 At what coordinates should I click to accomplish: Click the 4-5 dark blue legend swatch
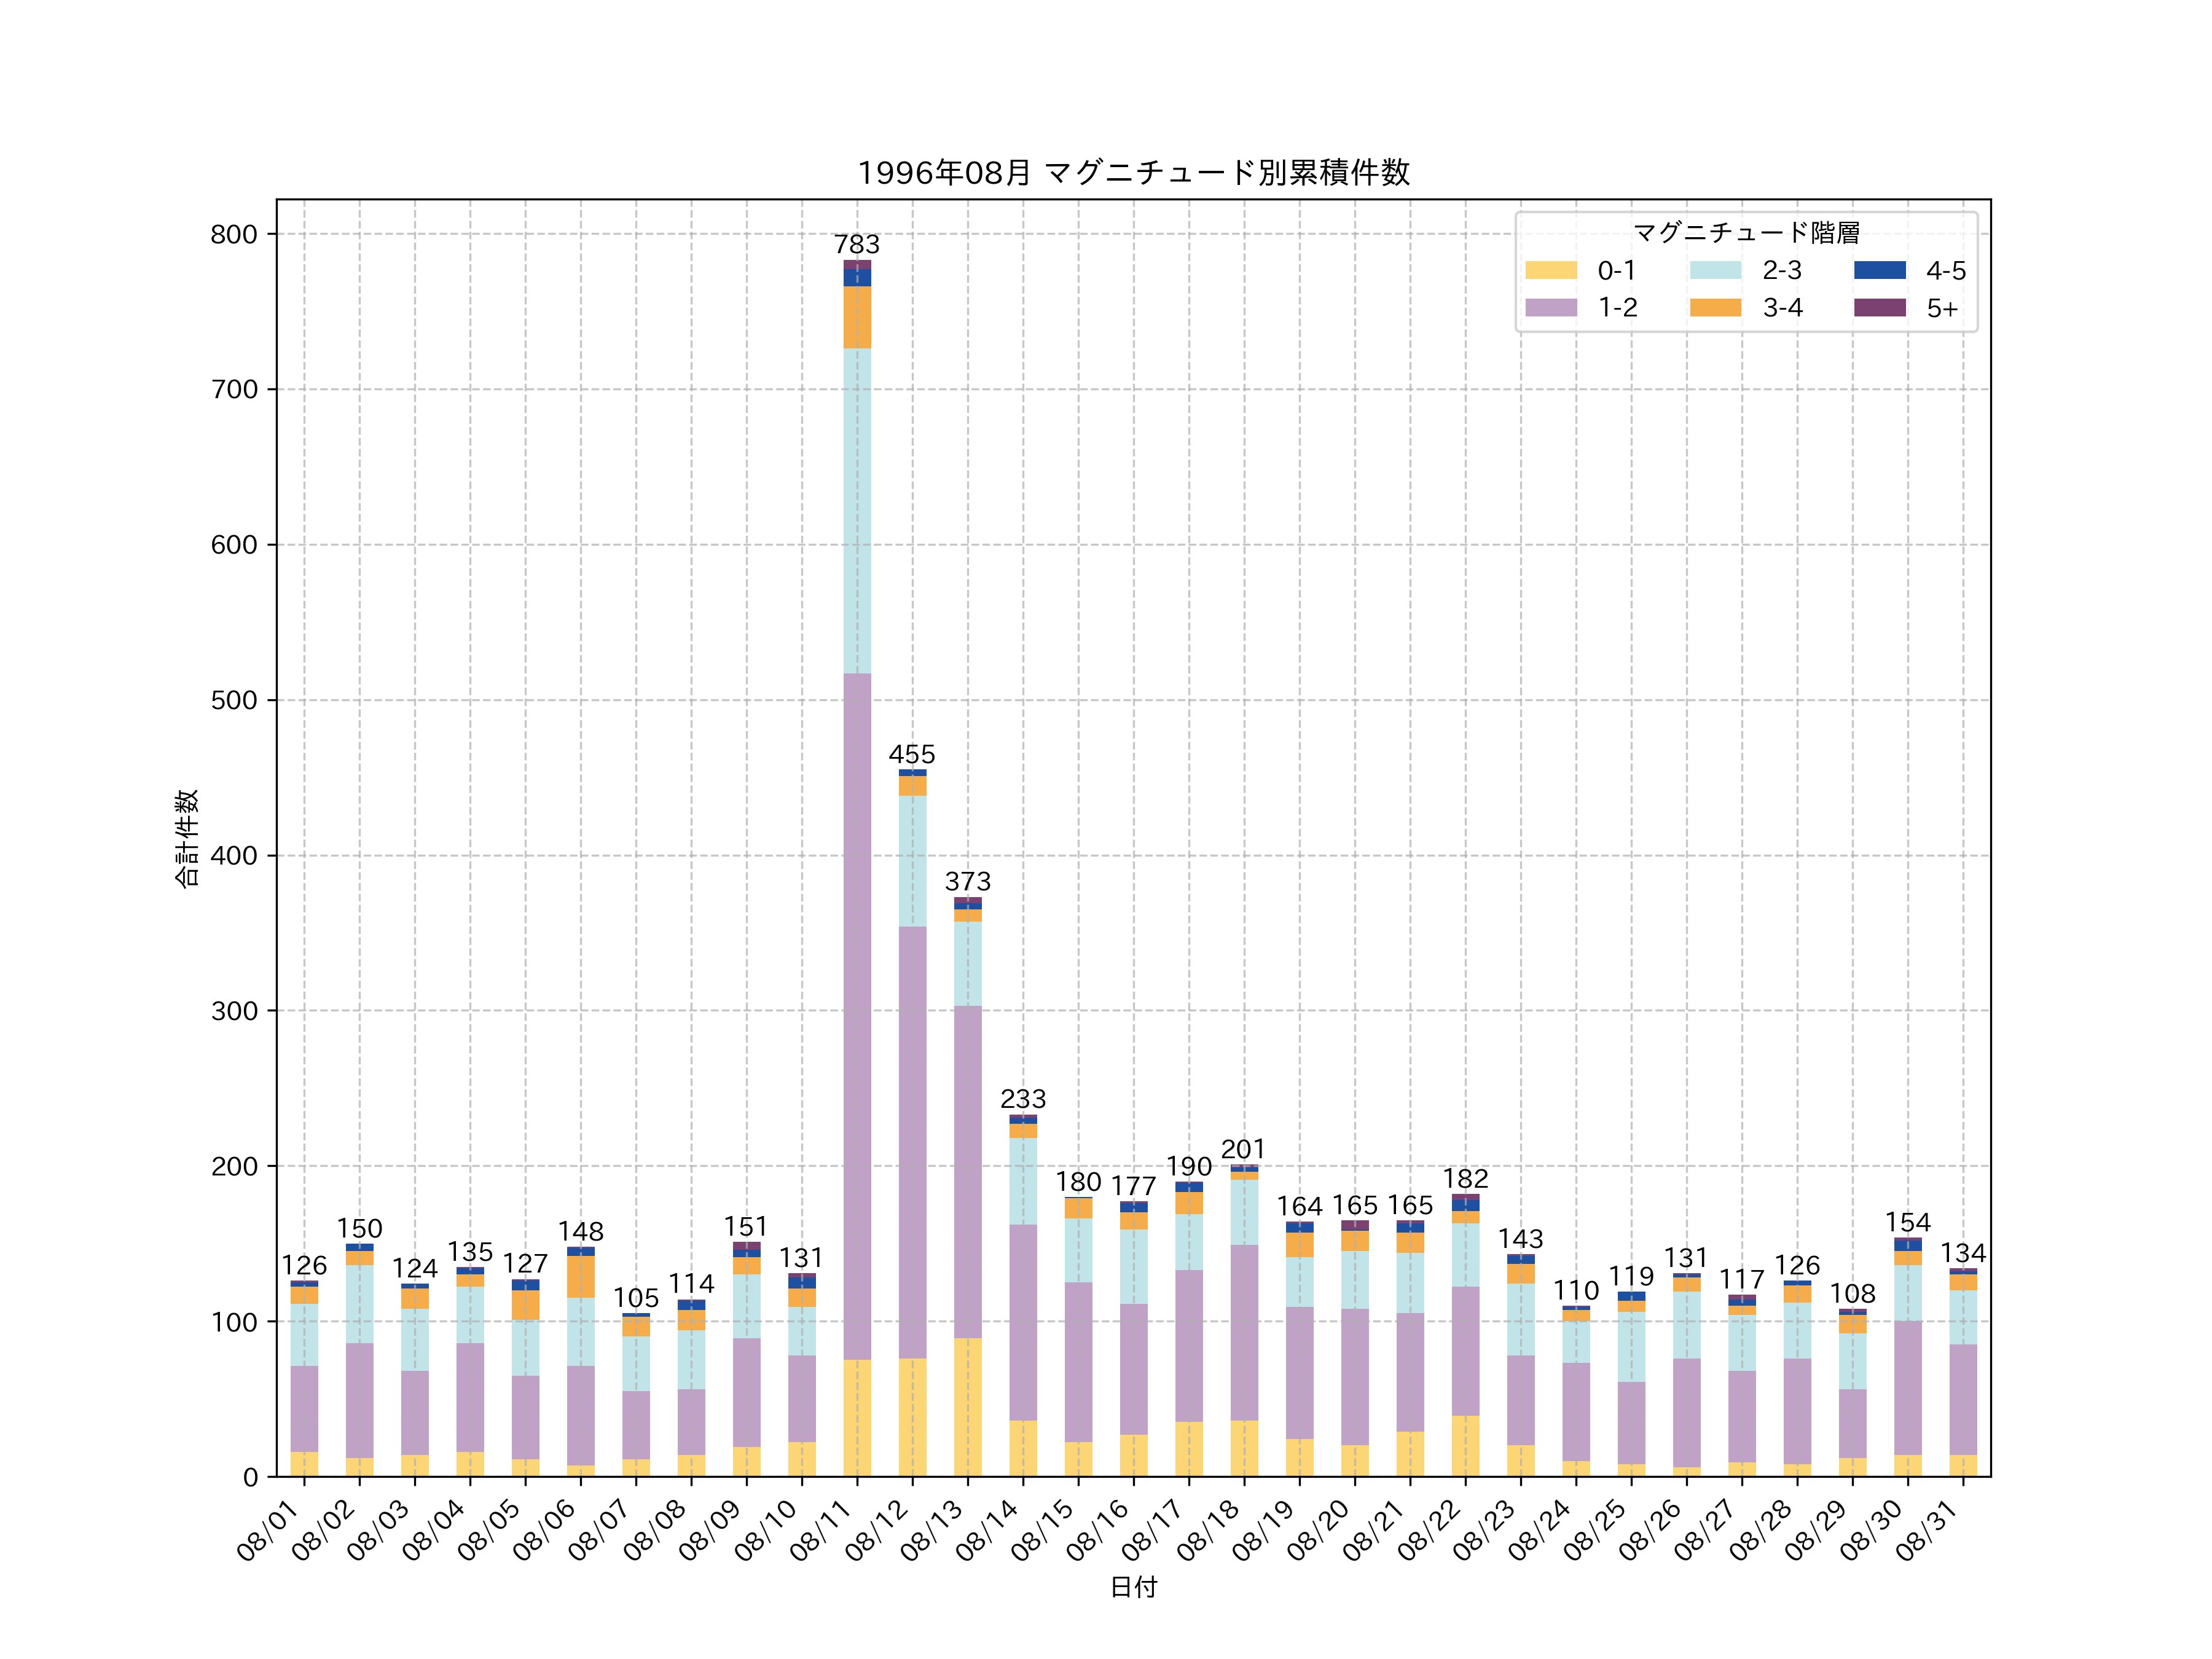(x=1879, y=270)
